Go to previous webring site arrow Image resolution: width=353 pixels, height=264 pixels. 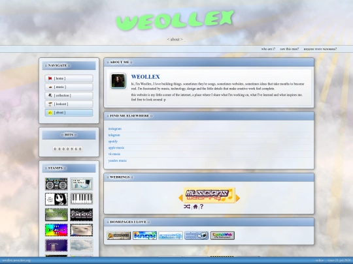click(x=180, y=198)
